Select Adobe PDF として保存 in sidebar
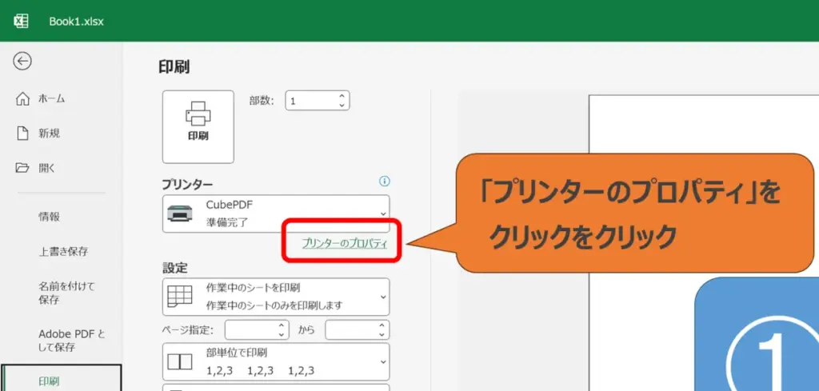The width and height of the screenshot is (819, 391). pos(72,341)
